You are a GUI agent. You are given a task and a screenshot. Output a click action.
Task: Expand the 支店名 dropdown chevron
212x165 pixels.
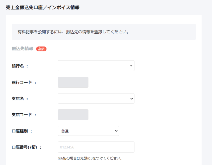coord(131,98)
